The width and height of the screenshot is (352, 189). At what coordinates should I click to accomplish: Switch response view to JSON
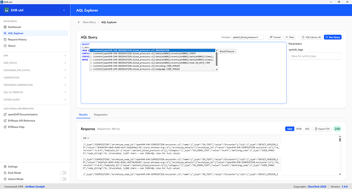[298, 129]
